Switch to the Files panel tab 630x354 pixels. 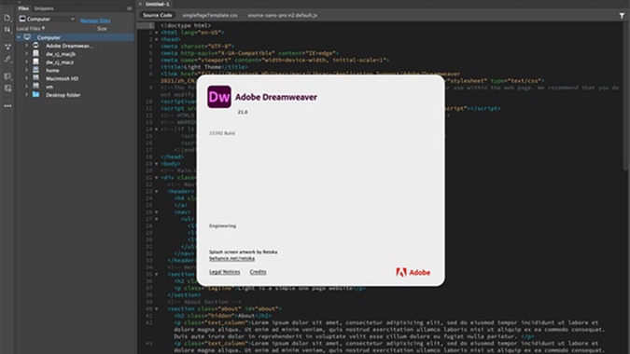(x=23, y=8)
